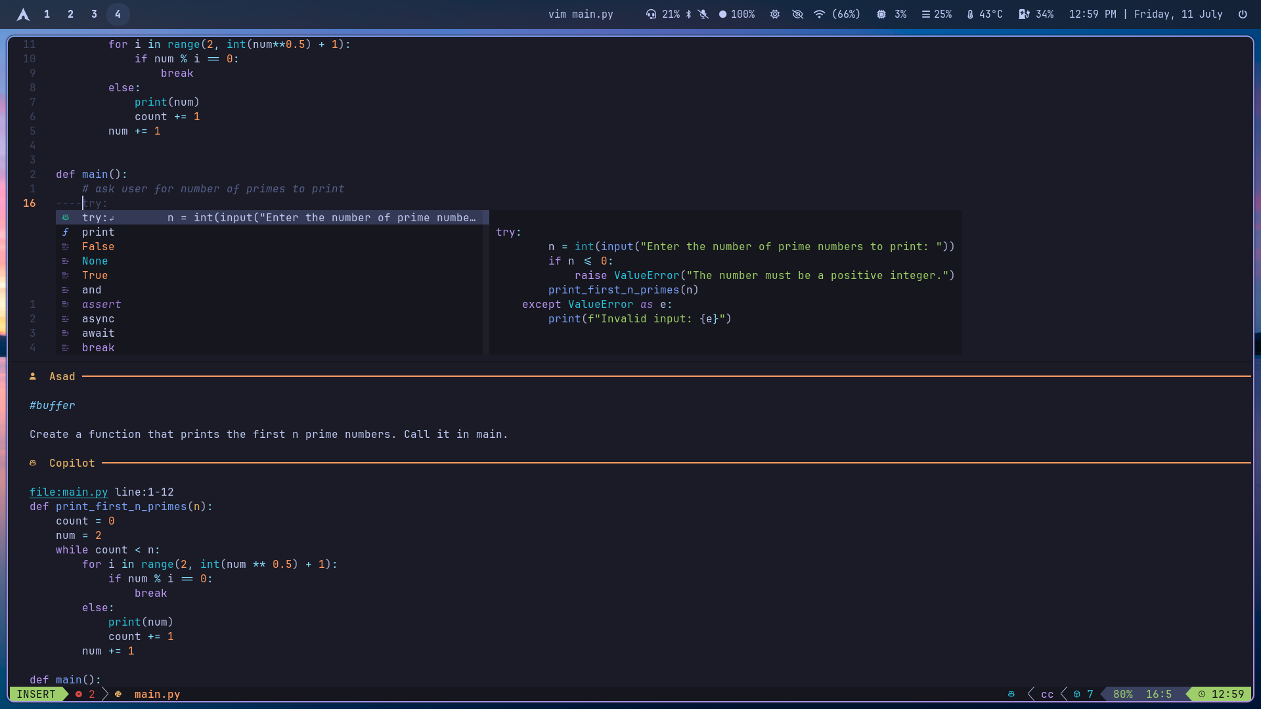Click the CPU usage chip icon
1261x709 pixels.
881,14
